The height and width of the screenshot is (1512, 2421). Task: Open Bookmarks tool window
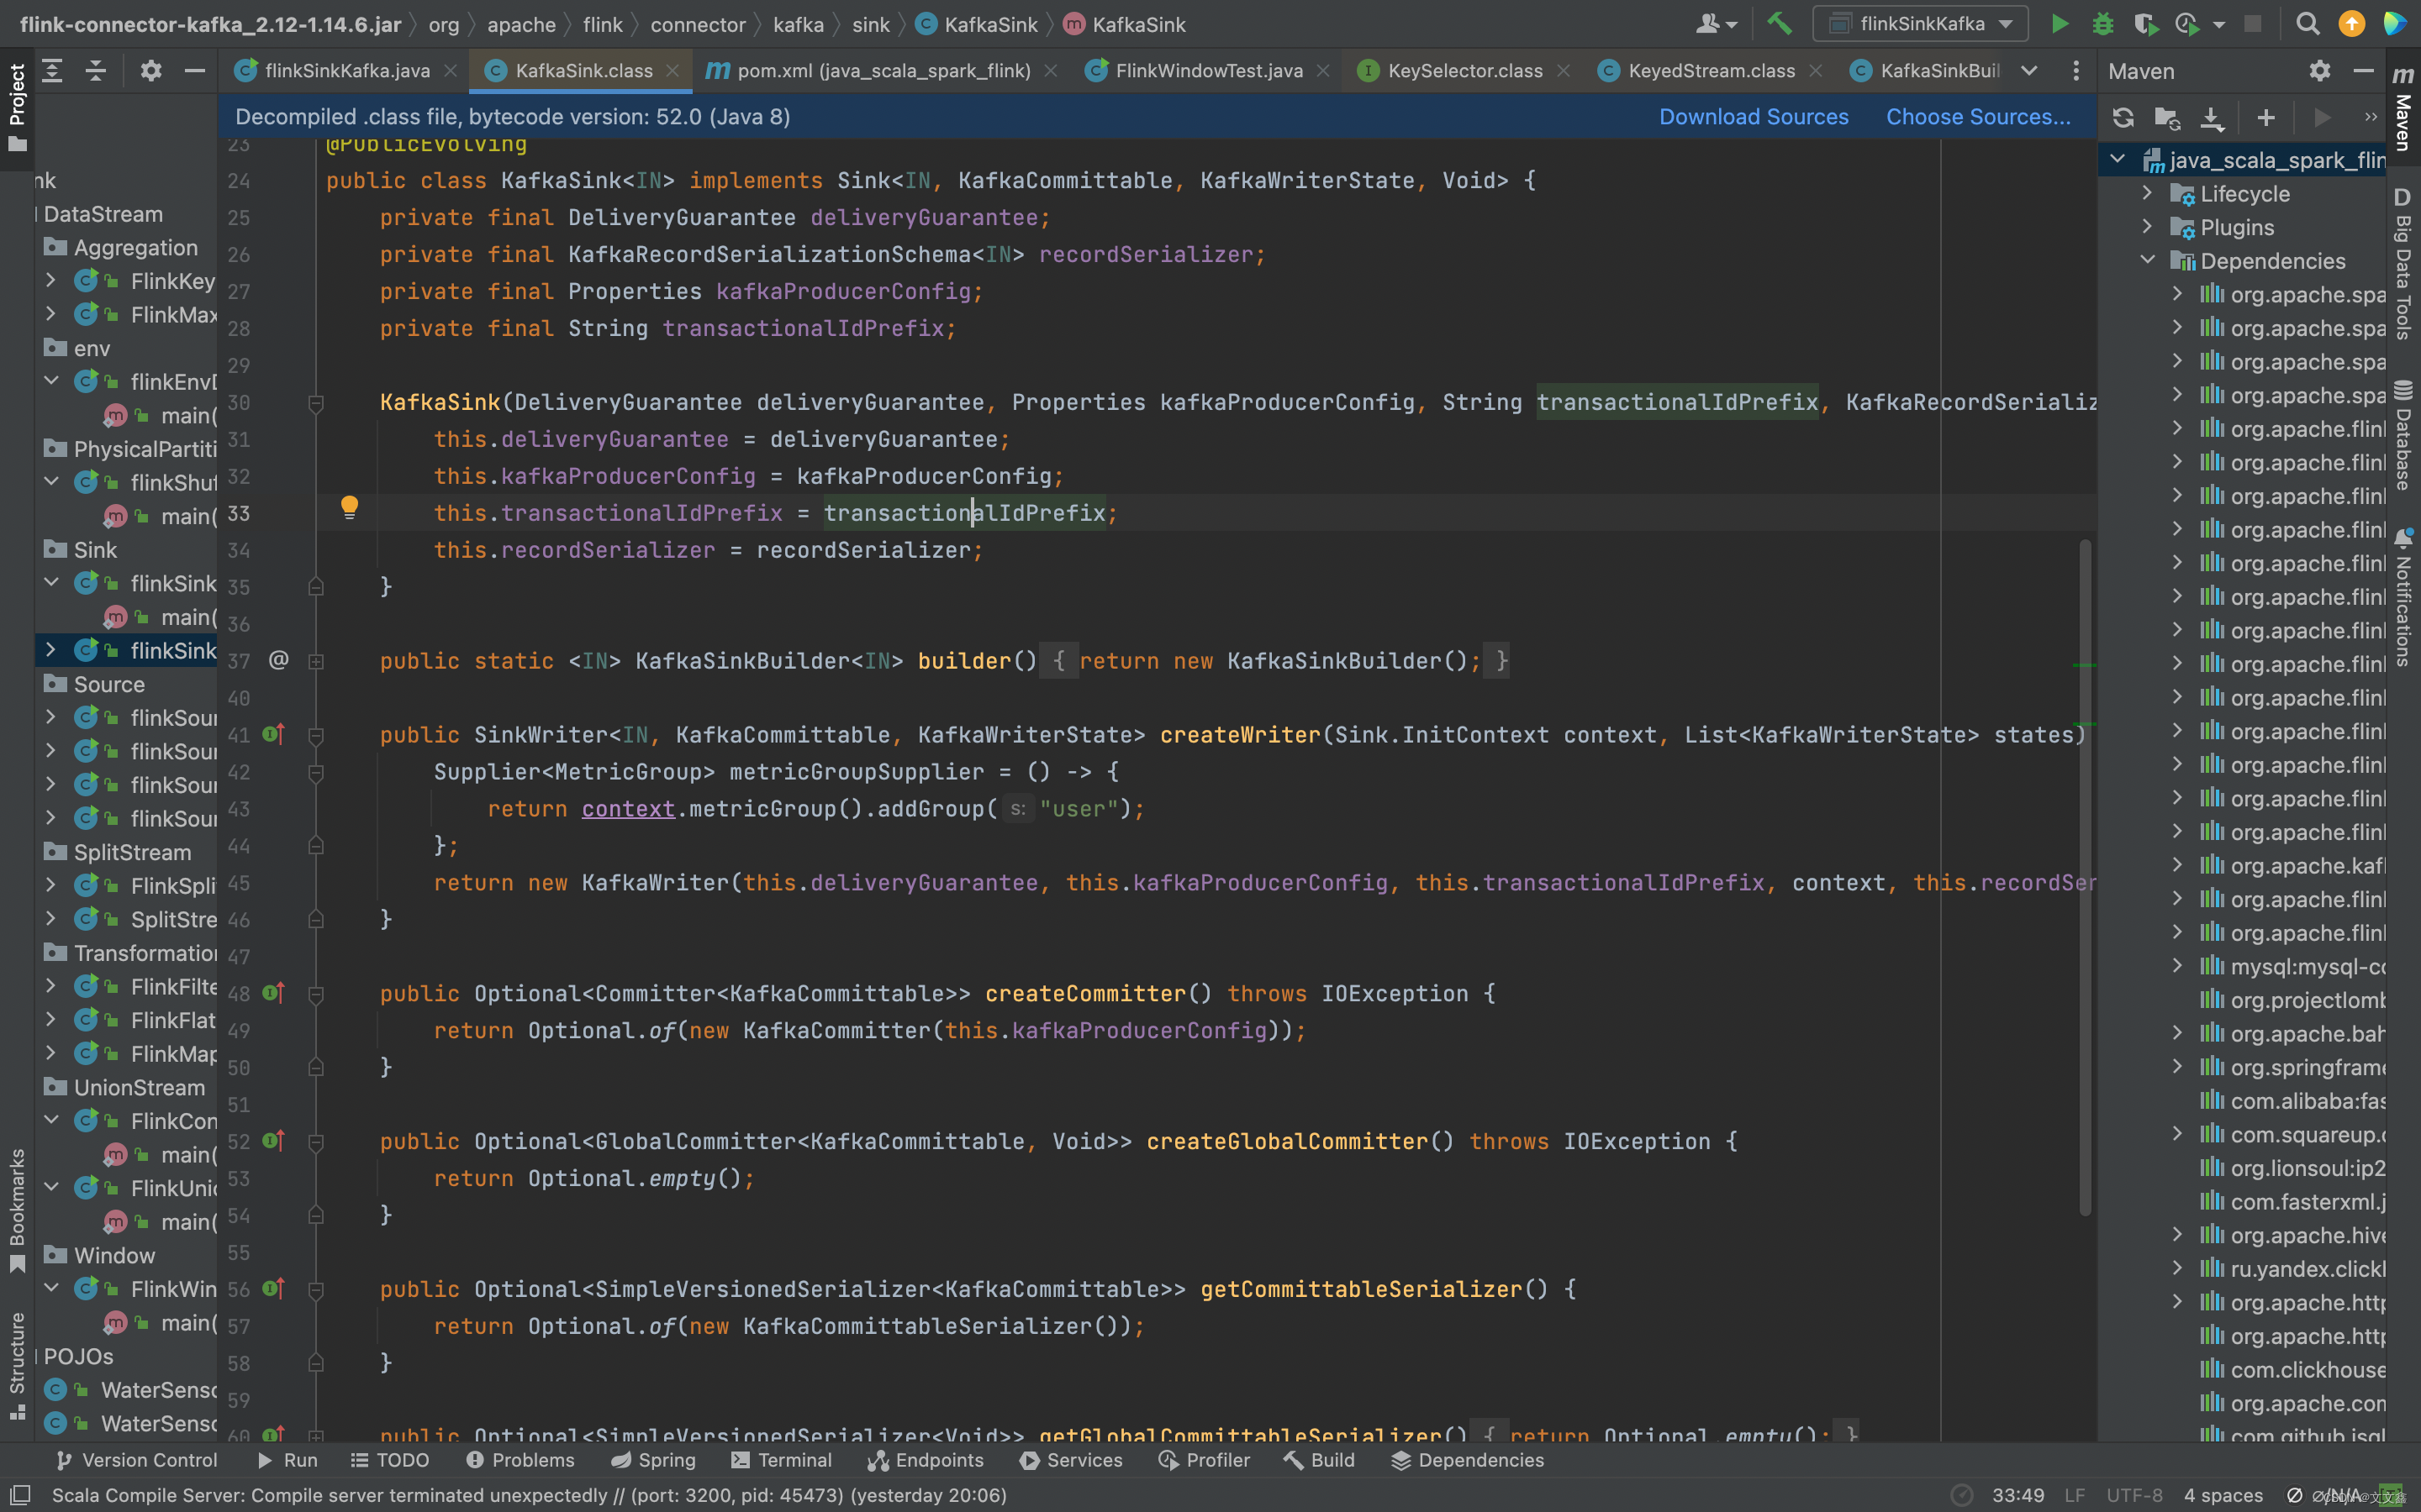tap(17, 1210)
